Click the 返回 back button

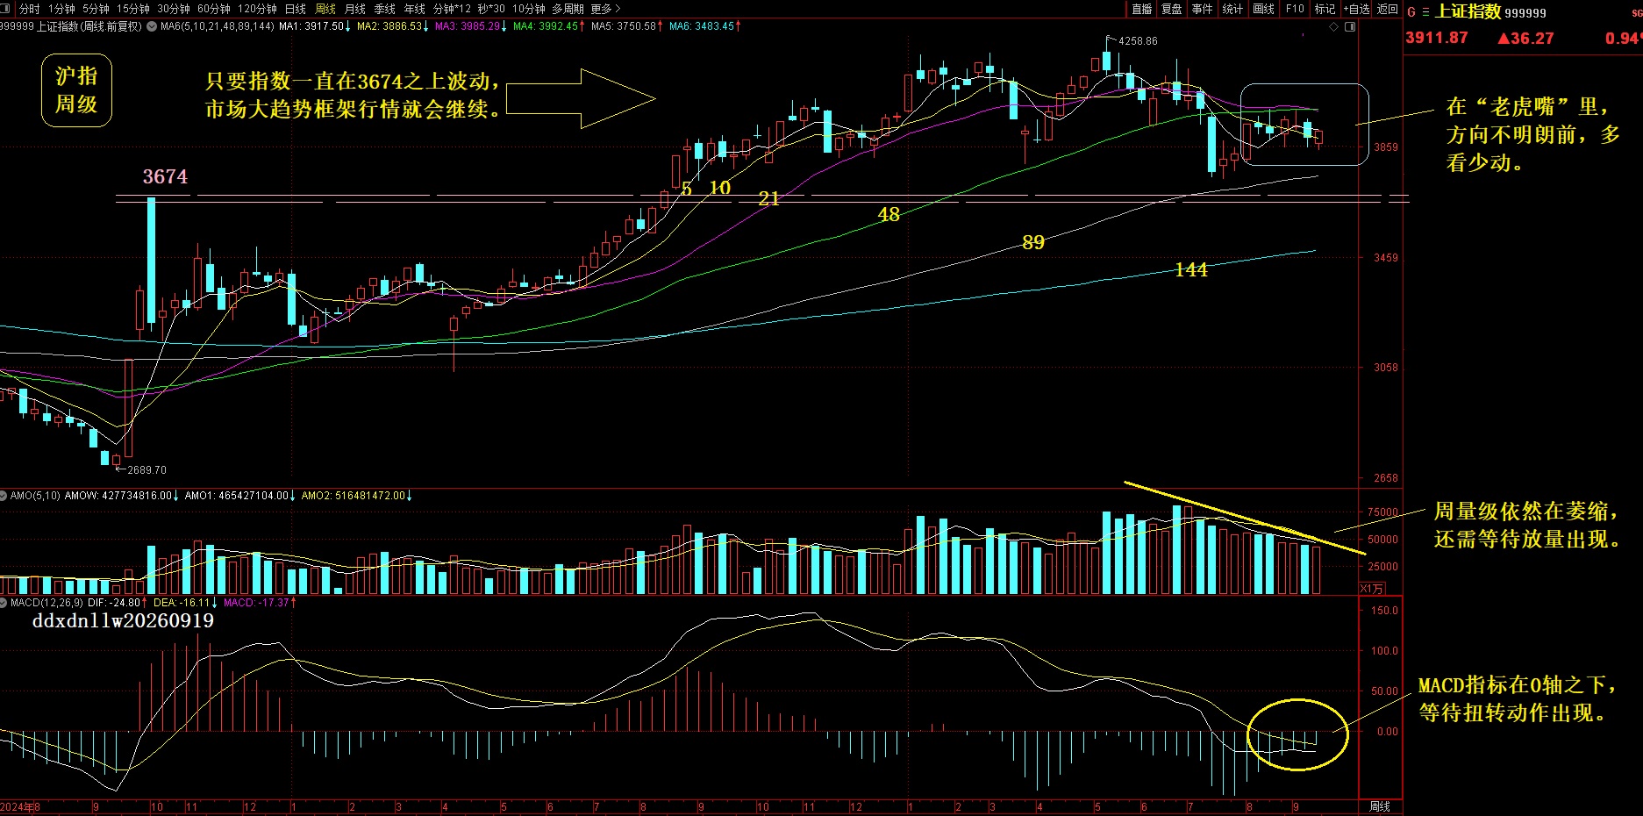point(1388,9)
